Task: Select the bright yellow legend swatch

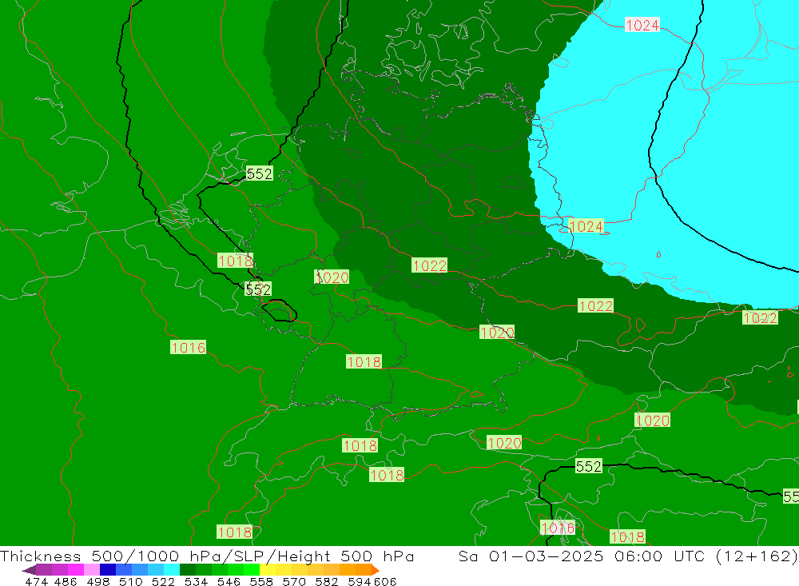Action: (268, 570)
